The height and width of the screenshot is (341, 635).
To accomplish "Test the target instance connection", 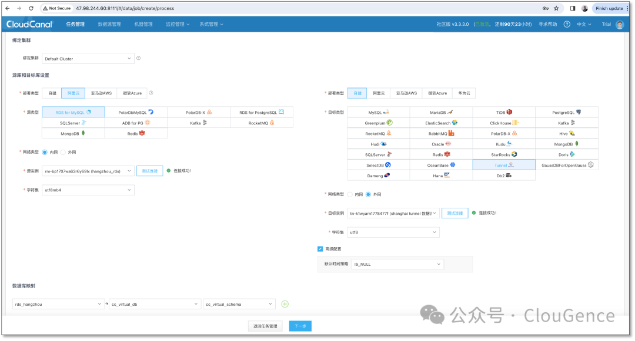I will click(454, 213).
